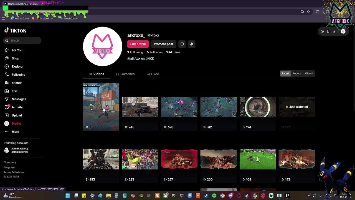Open the 6 Followers list
355x200 pixels.
click(154, 52)
